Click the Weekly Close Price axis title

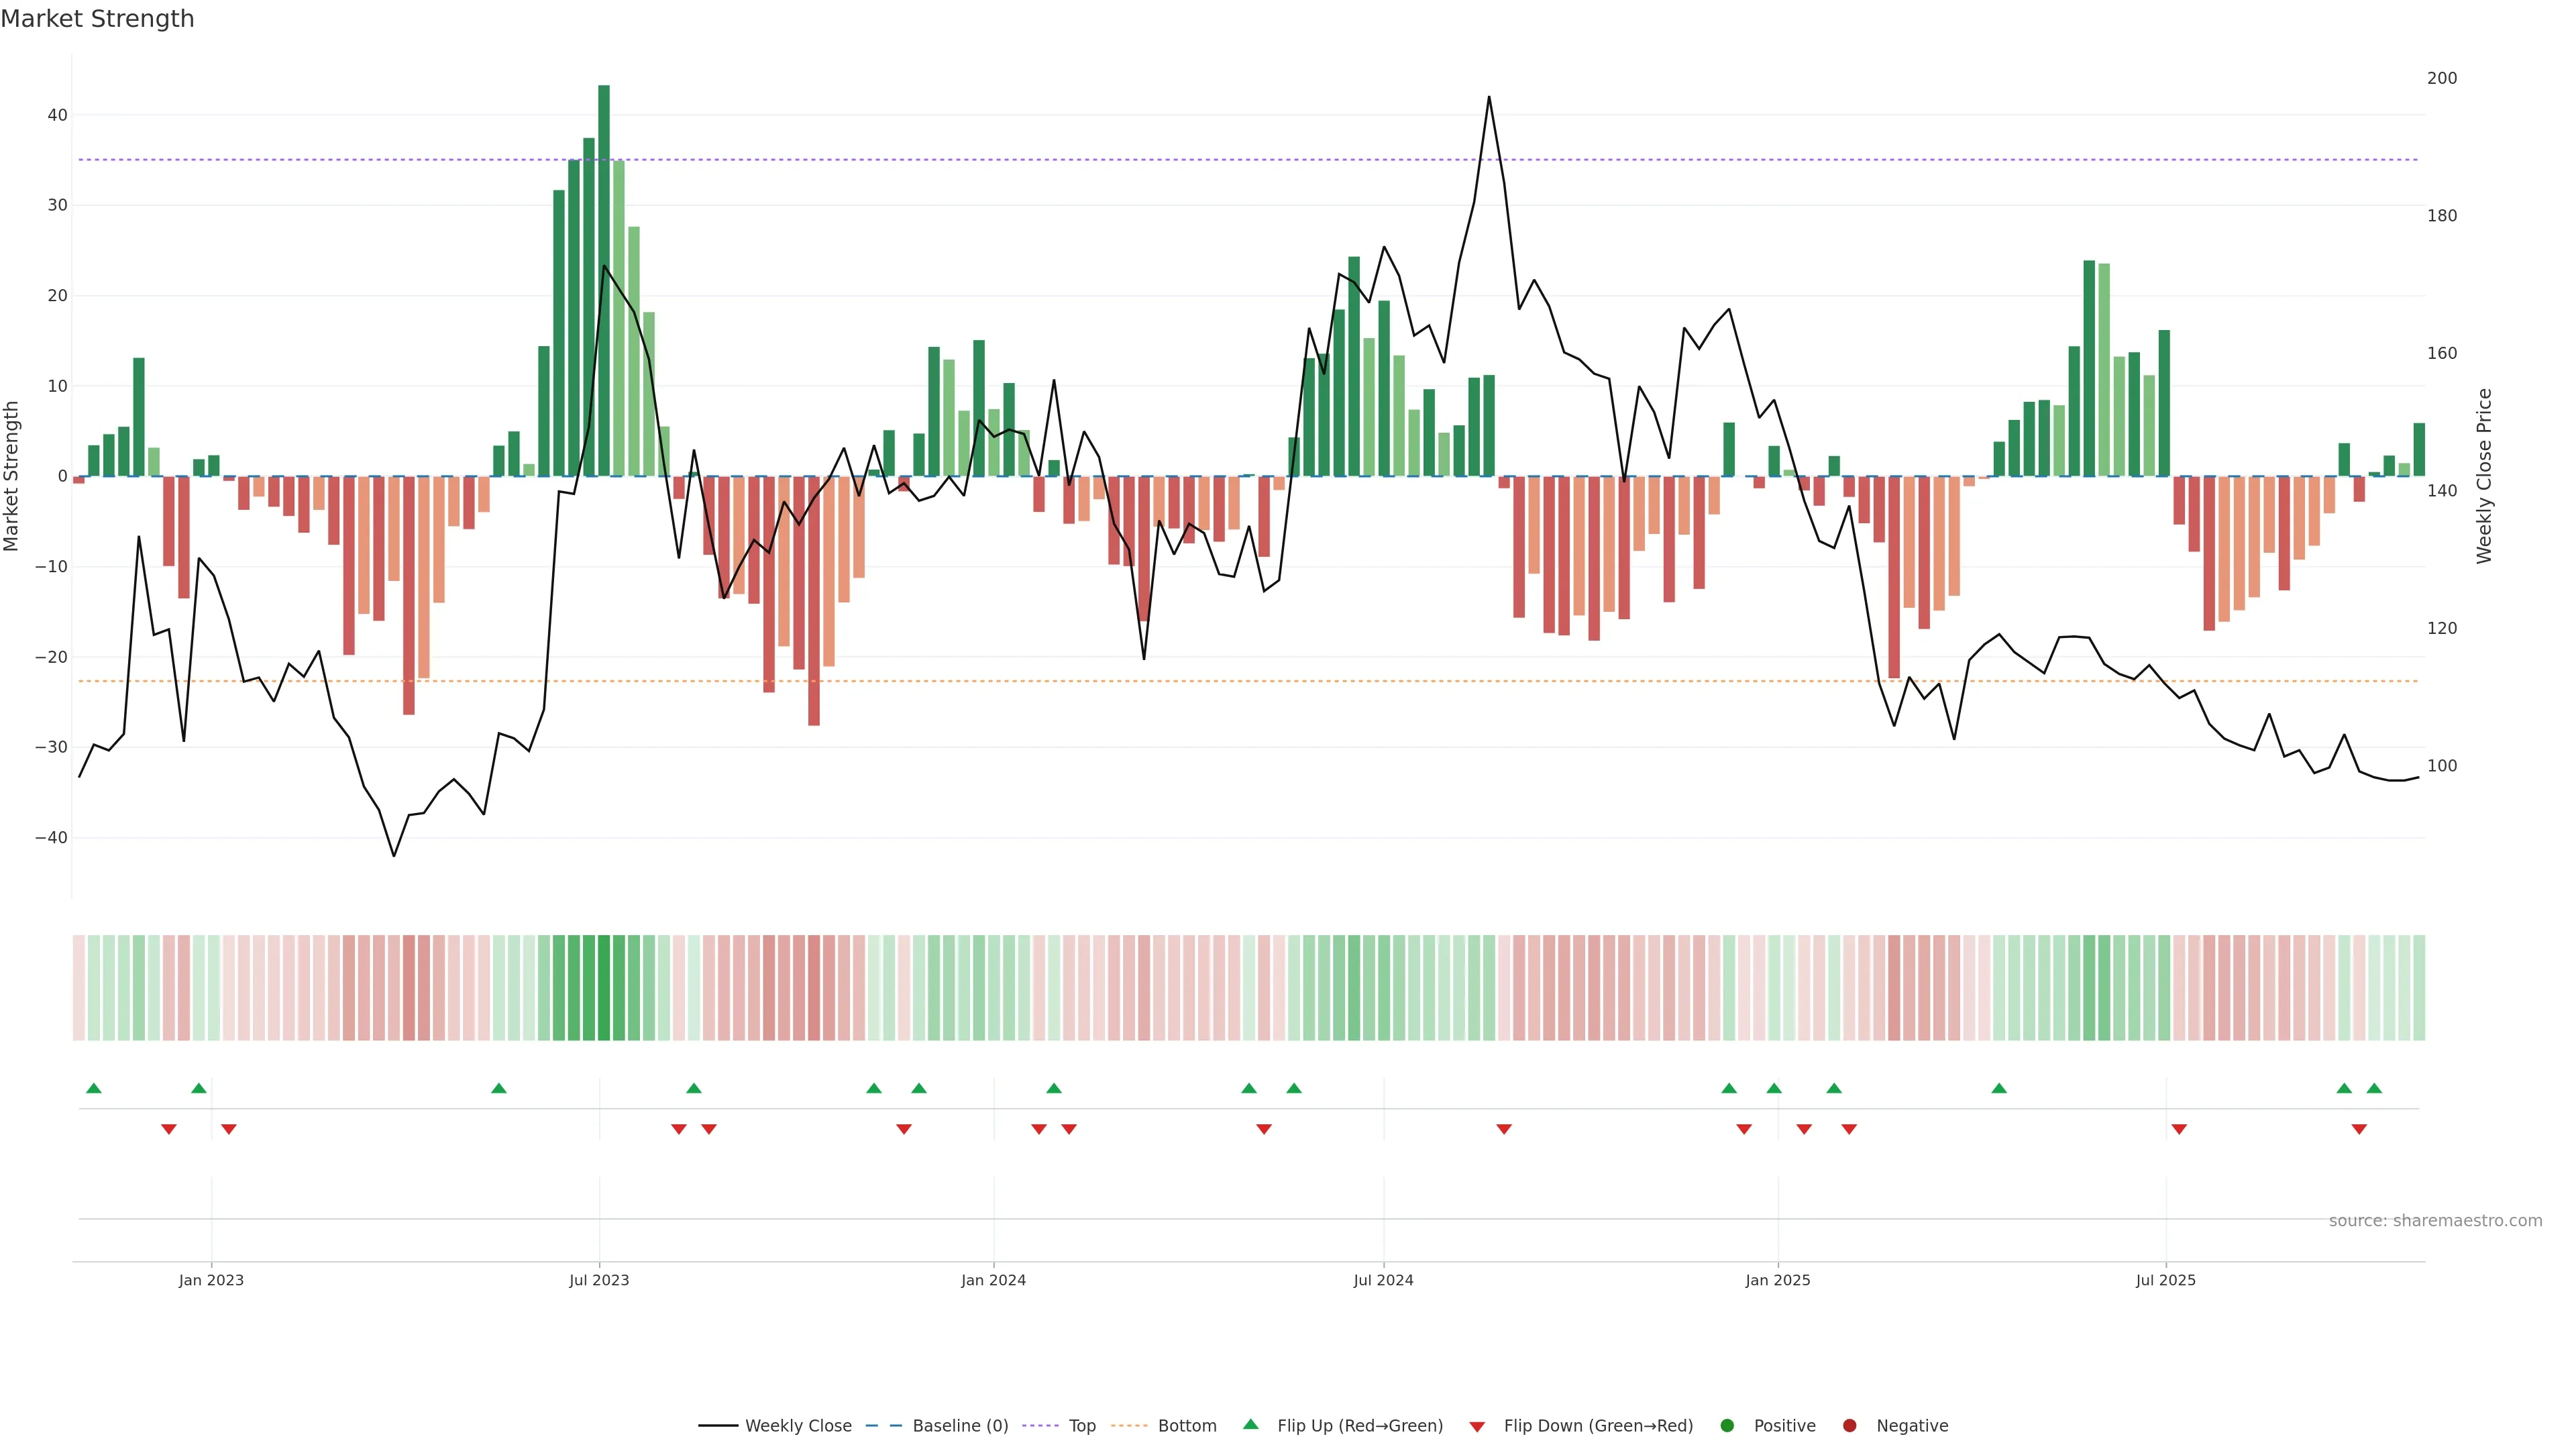tap(2484, 476)
